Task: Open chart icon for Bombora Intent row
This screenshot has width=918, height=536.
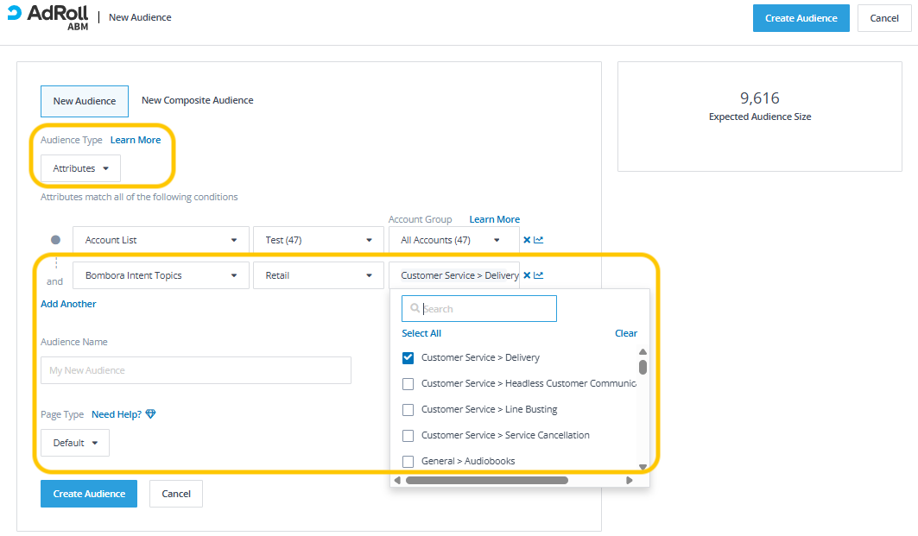Action: tap(539, 275)
